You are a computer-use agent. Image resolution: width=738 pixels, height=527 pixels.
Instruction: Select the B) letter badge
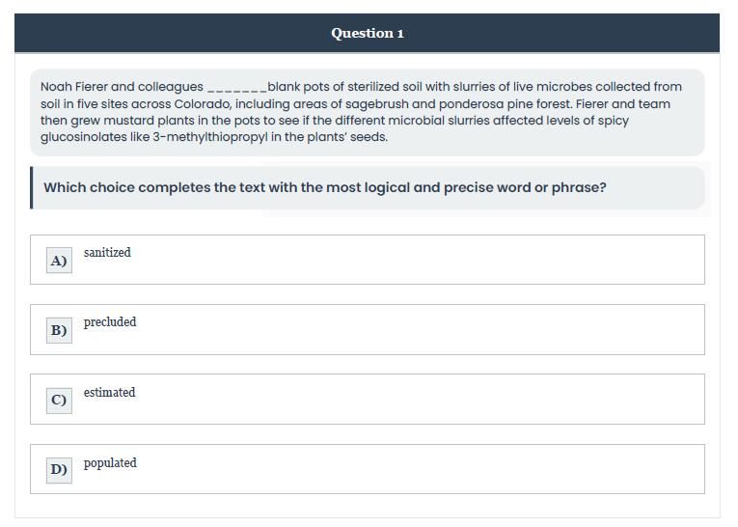click(59, 330)
